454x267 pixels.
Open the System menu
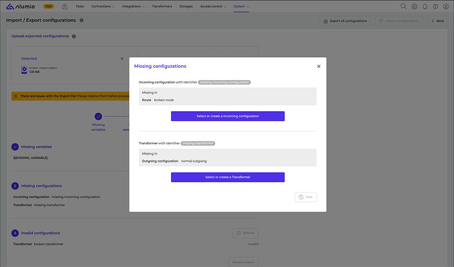click(241, 6)
